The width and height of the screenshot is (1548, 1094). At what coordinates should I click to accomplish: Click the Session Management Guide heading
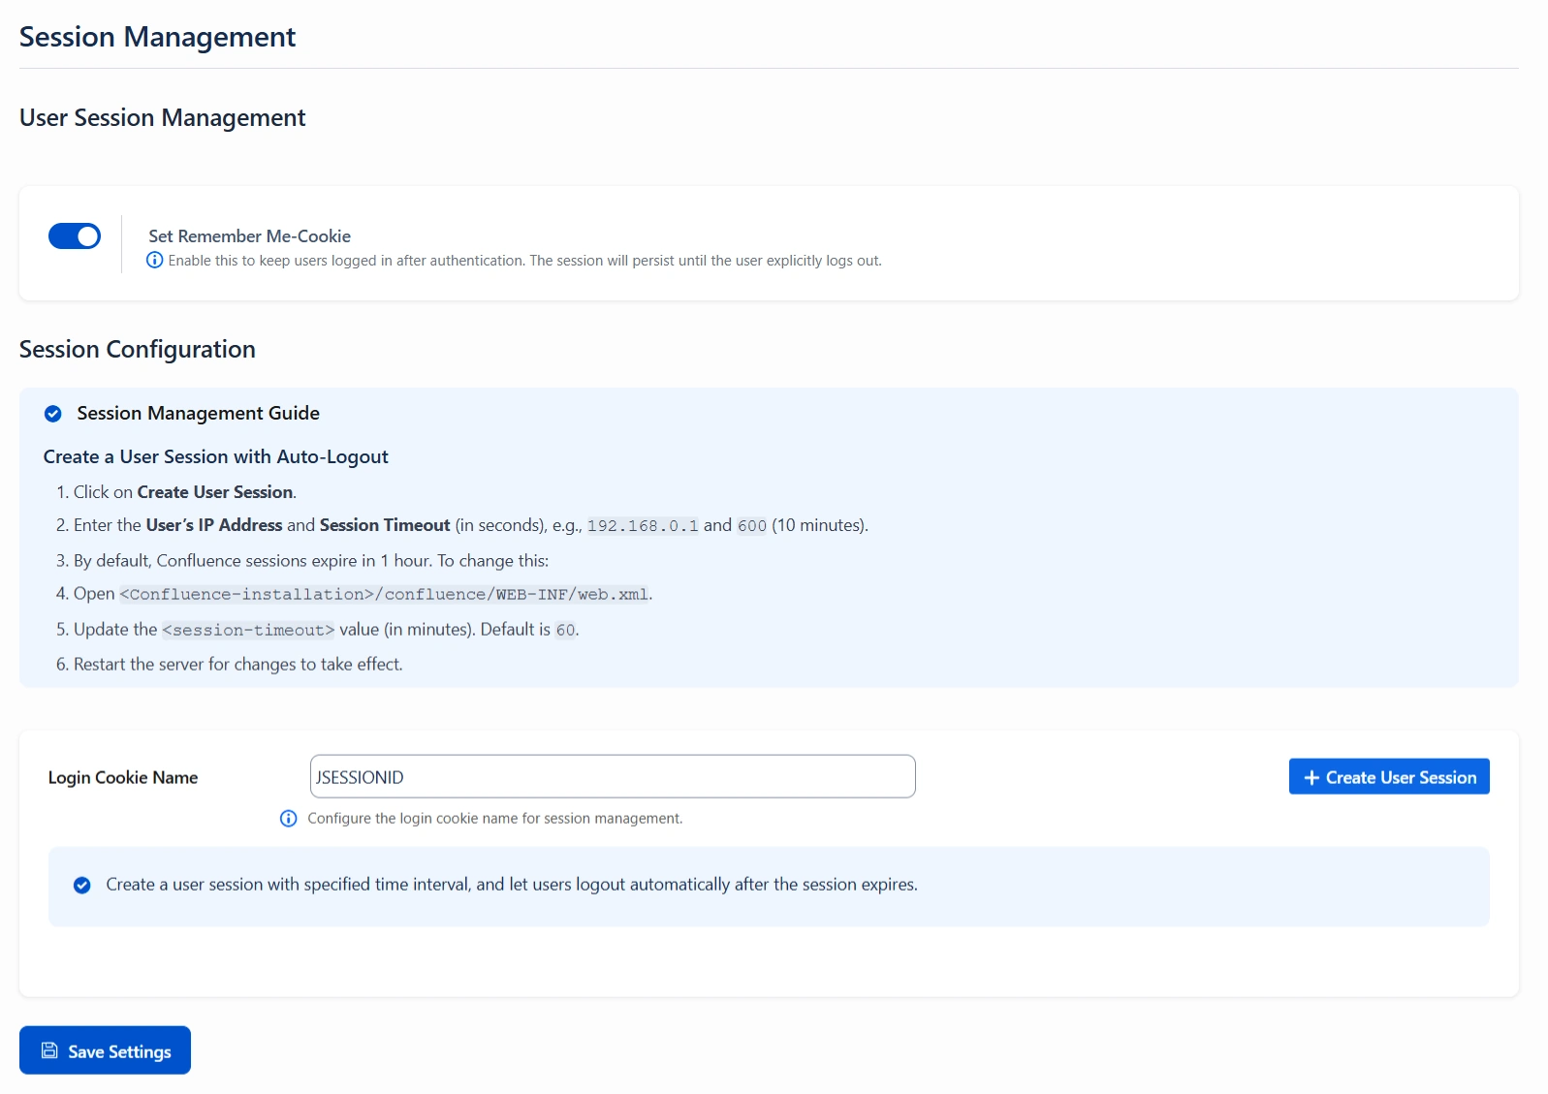(199, 414)
